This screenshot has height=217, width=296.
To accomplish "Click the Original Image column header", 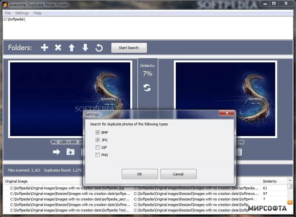I will pyautogui.click(x=16, y=181).
